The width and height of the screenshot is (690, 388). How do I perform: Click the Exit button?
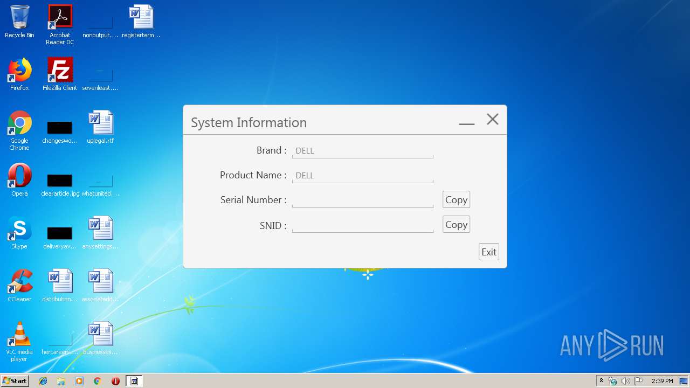(x=489, y=252)
